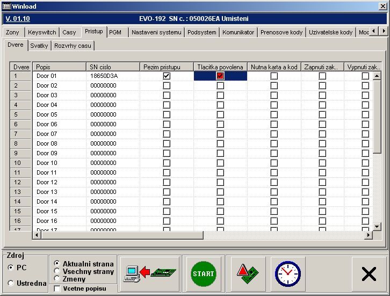Viewport: 390px width, 296px height.
Task: Open the Rozvrhy casu sub-tab
Action: click(73, 46)
